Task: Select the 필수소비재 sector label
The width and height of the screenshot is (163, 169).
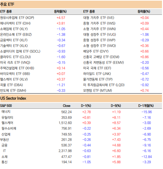Action: pos(9,128)
